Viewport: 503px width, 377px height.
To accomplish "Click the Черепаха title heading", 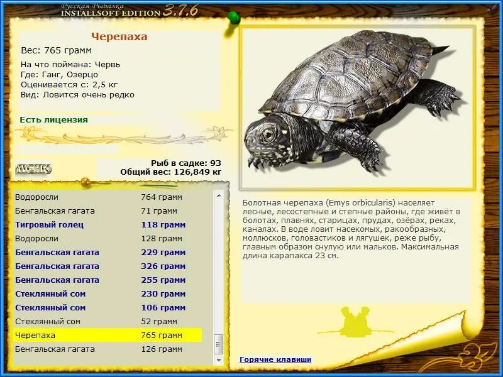I will tap(119, 36).
